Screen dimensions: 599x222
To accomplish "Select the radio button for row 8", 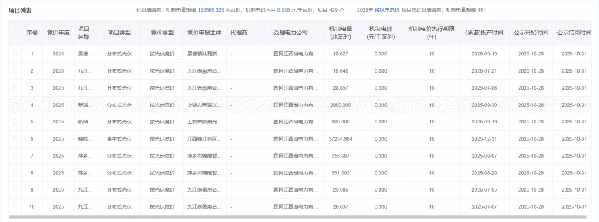I will tap(15, 173).
